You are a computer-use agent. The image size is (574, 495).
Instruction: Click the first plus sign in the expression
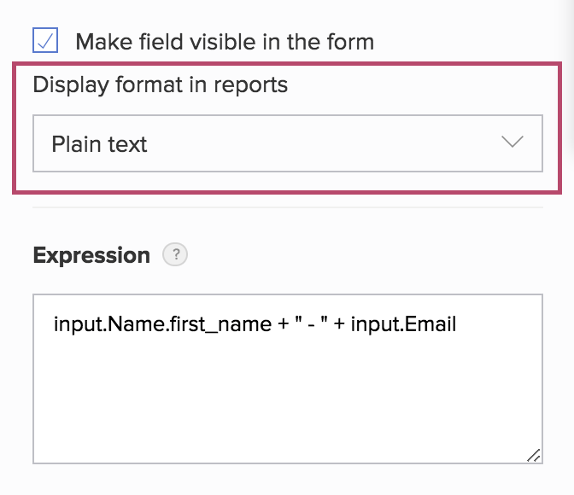(x=283, y=324)
